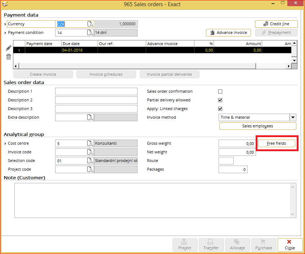Click the Advance invoice column header
This screenshot has width=305, height=254.
tap(170, 44)
